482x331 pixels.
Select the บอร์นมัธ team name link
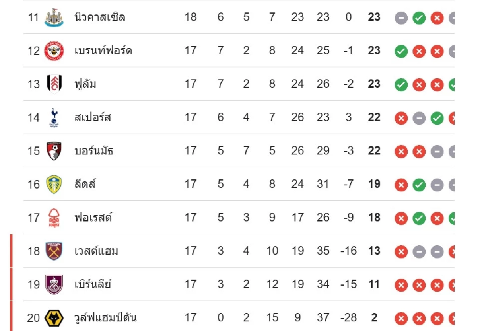94,151
